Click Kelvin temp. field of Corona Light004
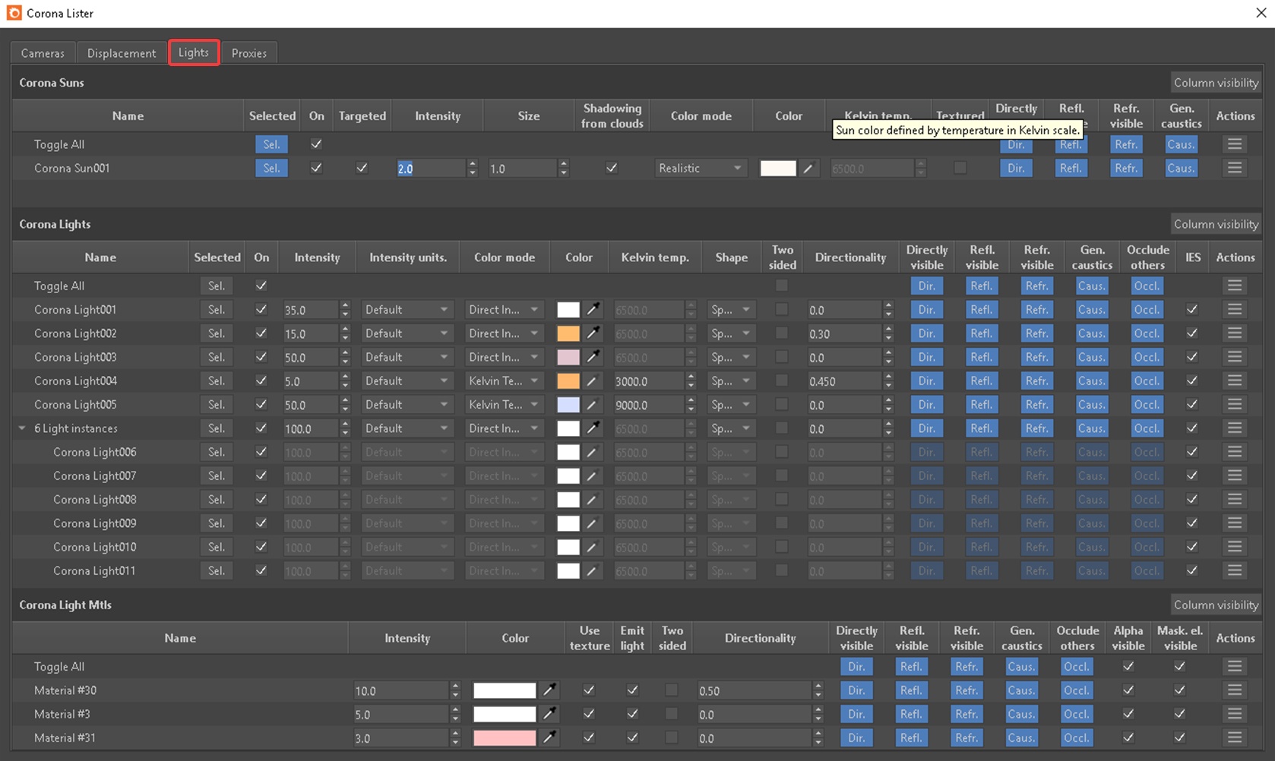1275x761 pixels. click(649, 380)
